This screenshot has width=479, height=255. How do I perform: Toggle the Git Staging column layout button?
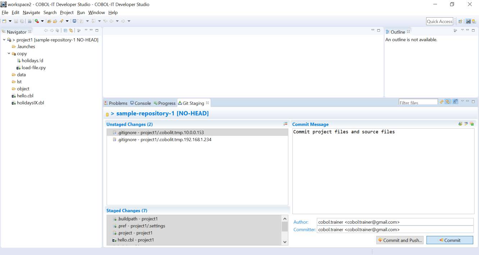point(455,102)
